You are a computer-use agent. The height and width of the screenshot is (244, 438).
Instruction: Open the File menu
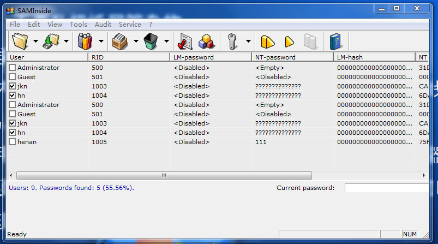tap(15, 25)
